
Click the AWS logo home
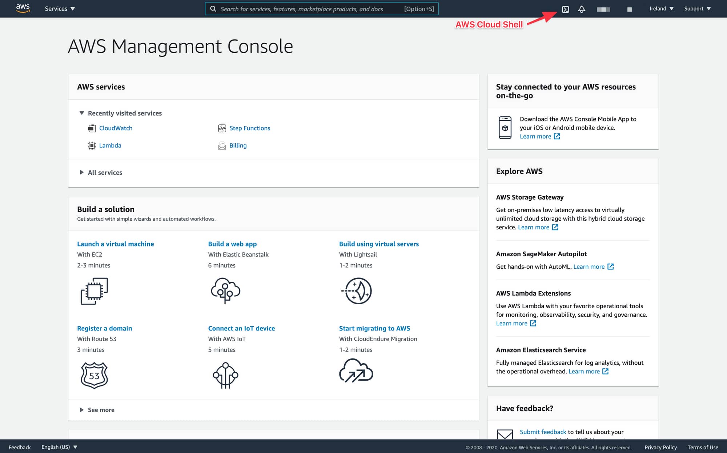coord(23,8)
